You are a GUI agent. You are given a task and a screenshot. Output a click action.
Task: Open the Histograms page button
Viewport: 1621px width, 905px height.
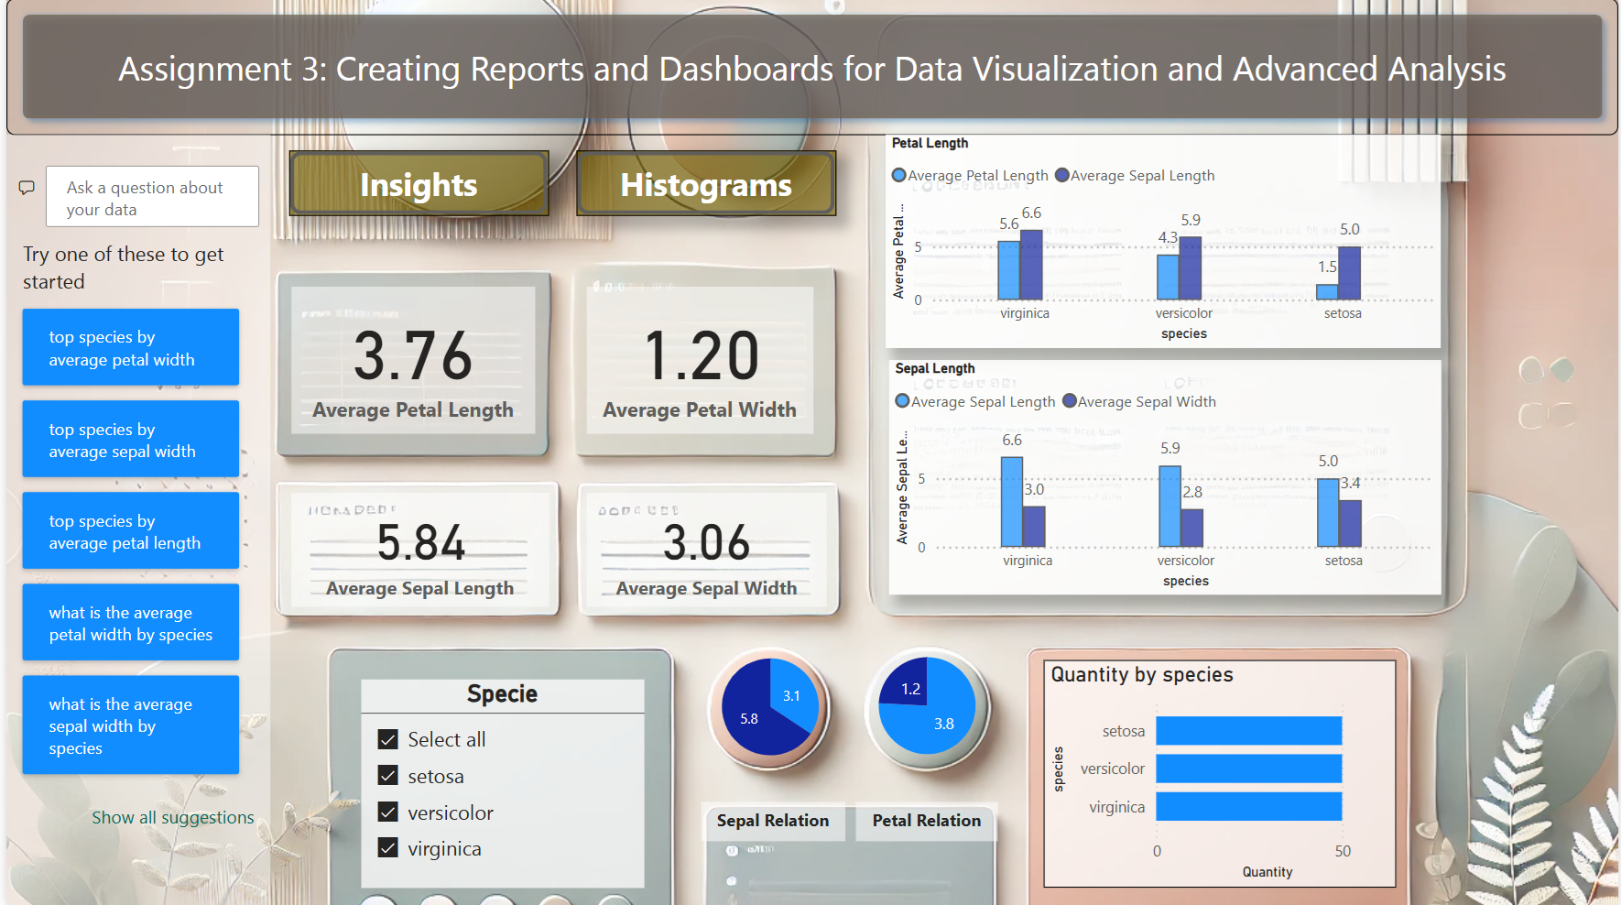[x=706, y=184]
